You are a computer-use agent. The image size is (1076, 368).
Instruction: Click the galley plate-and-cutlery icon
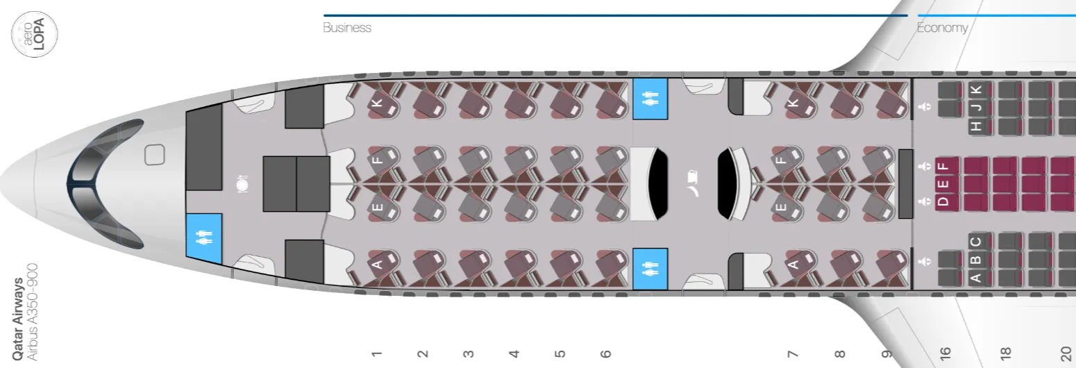tap(242, 184)
